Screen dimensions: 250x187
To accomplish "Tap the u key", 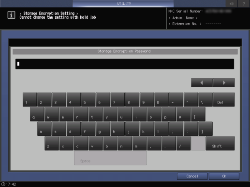I will [125, 114].
